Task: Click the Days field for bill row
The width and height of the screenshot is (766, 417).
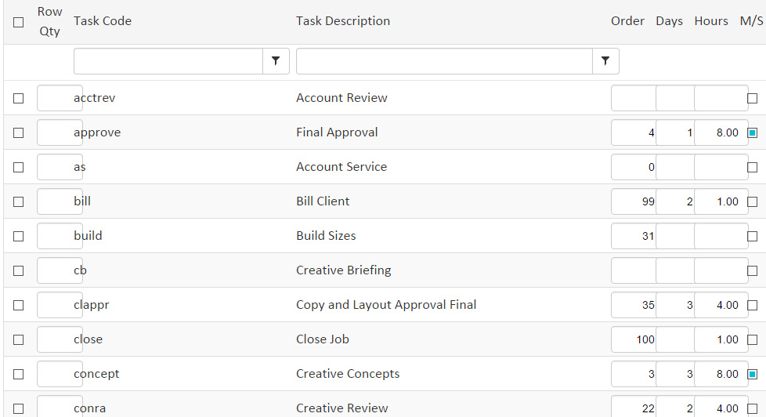Action: point(675,201)
